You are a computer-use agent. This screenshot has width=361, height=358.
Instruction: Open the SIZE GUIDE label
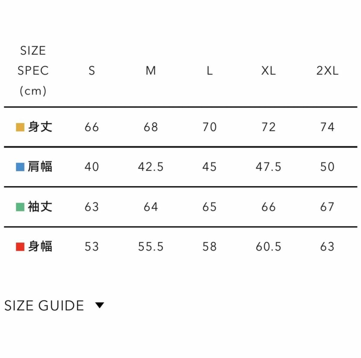(x=44, y=306)
